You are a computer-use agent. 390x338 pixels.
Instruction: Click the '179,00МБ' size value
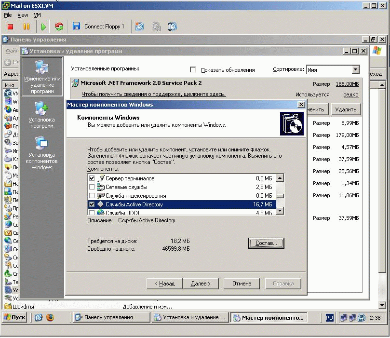click(x=347, y=135)
